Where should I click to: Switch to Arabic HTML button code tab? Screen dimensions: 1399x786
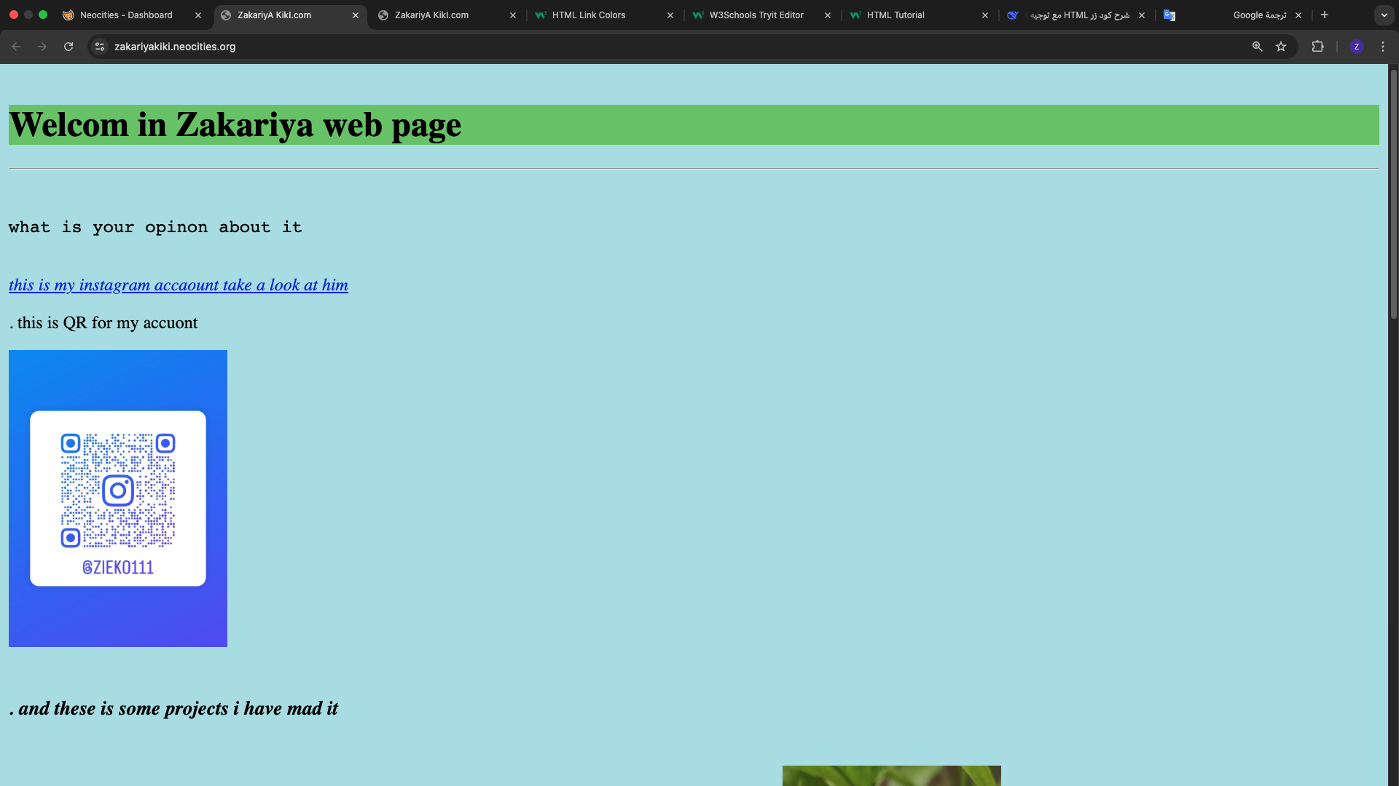[1075, 15]
